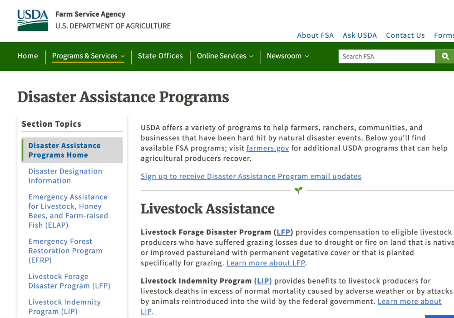Open Disaster Designation Information topic
This screenshot has width=454, height=318.
(x=65, y=176)
